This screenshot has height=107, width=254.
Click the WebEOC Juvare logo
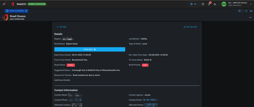13,4
